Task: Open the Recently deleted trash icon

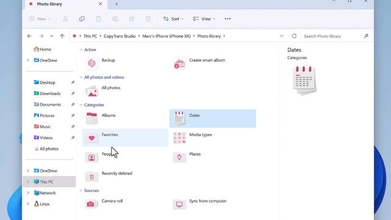Action: 92,177
